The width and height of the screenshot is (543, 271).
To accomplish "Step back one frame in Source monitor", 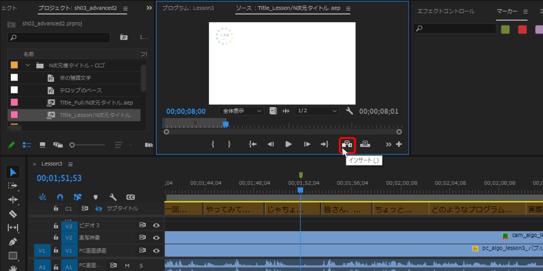I will tap(271, 144).
